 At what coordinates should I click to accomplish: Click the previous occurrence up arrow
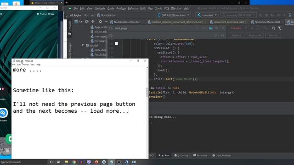[246, 28]
